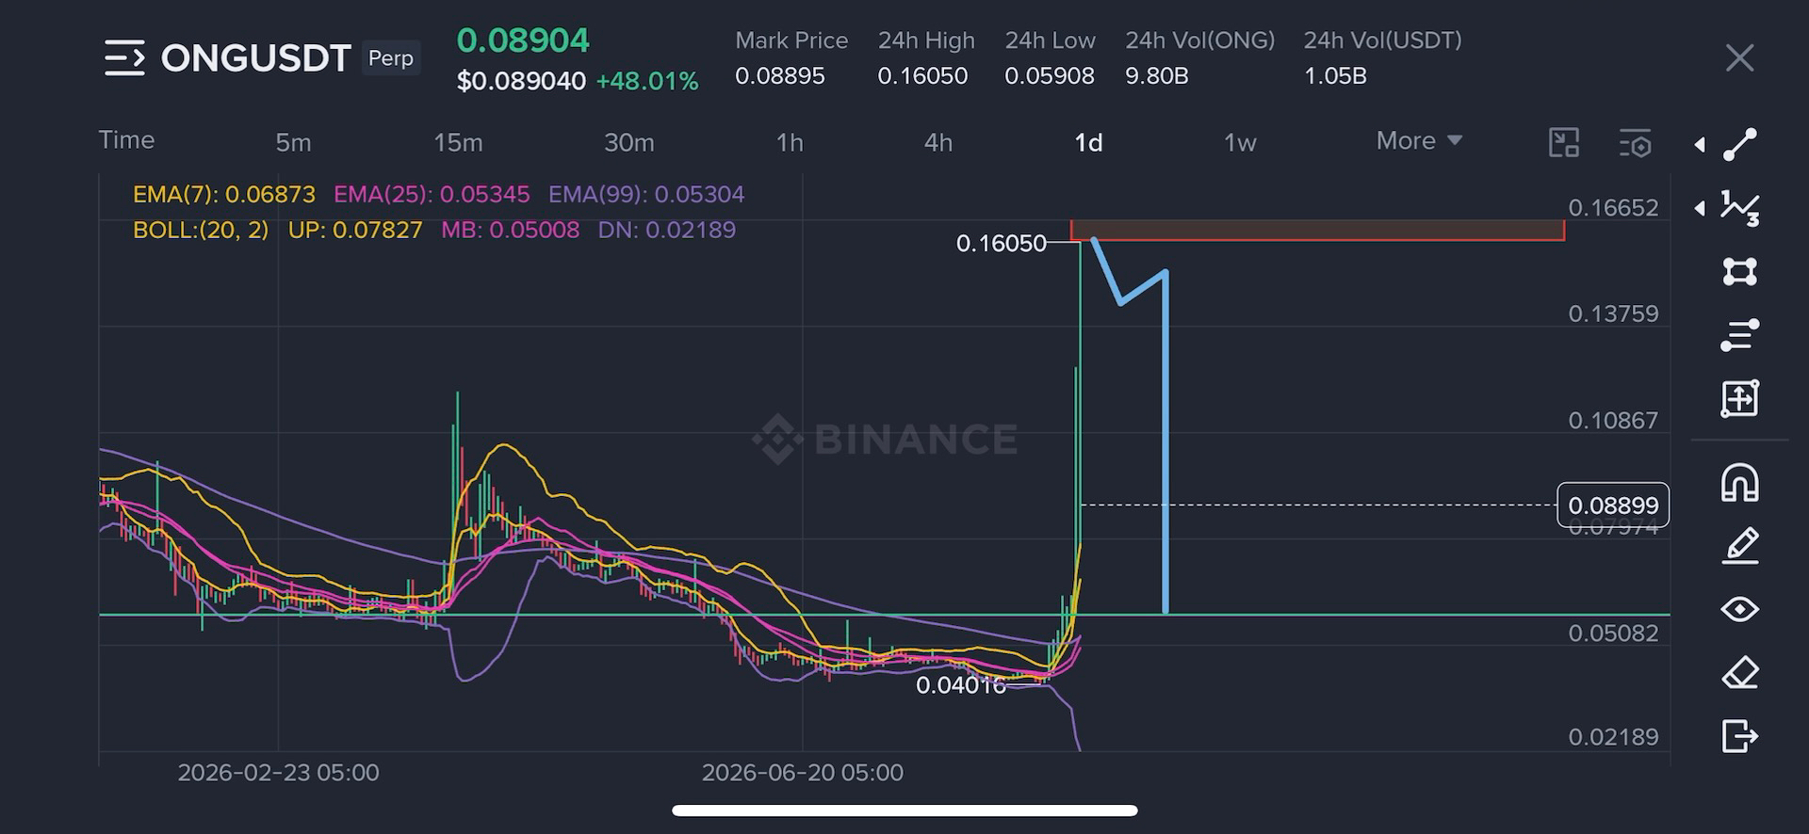Open the long/short position measure tool

1739,398
